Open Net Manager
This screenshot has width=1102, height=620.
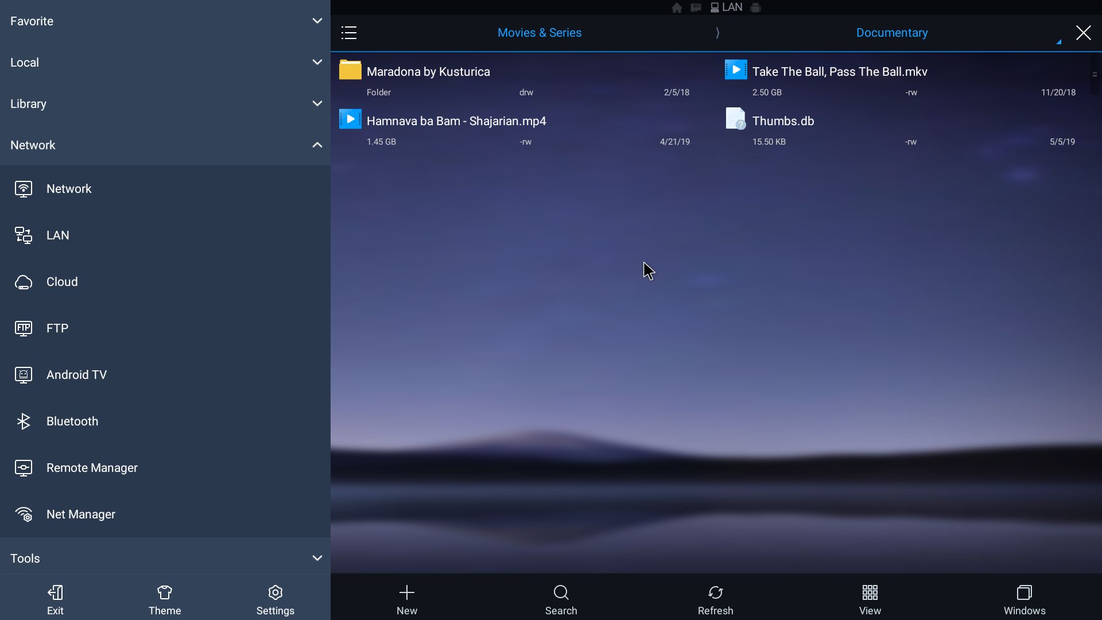pos(80,514)
